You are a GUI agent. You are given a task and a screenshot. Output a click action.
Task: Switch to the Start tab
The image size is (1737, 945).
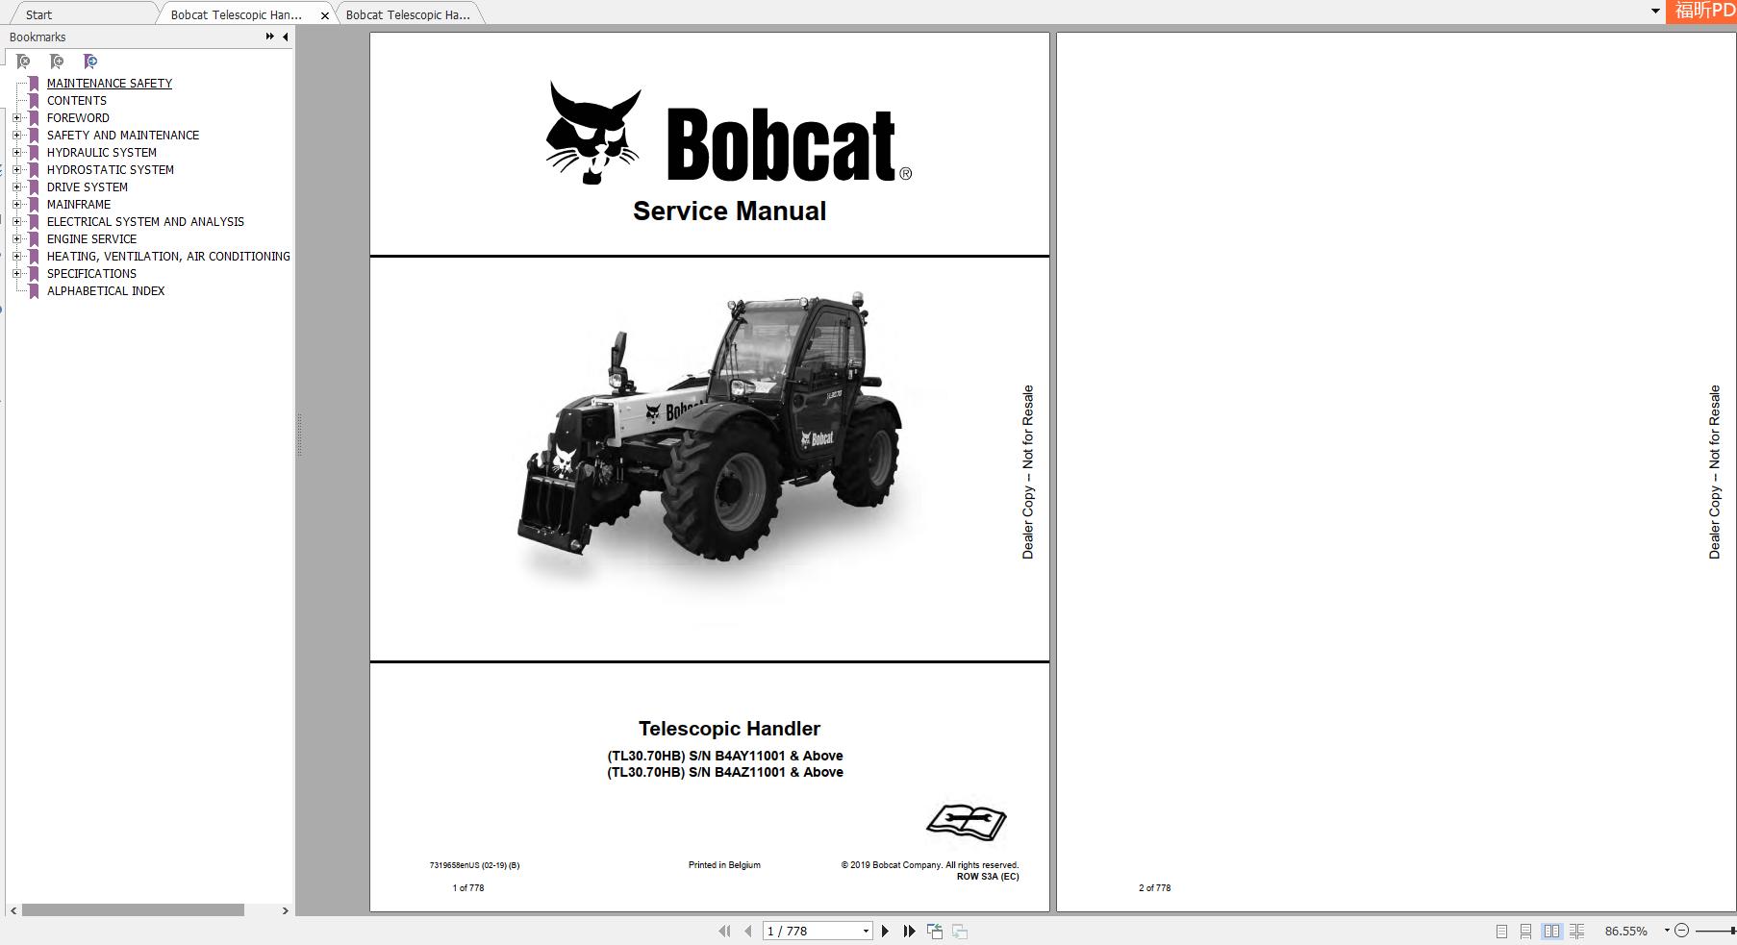click(37, 14)
